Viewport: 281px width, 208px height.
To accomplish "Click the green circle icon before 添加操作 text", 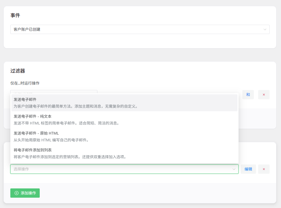I will (17, 193).
